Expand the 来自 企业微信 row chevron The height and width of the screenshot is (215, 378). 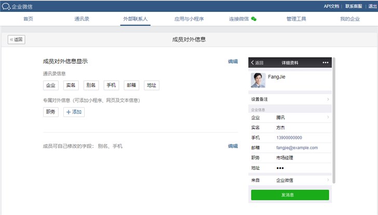(328, 180)
